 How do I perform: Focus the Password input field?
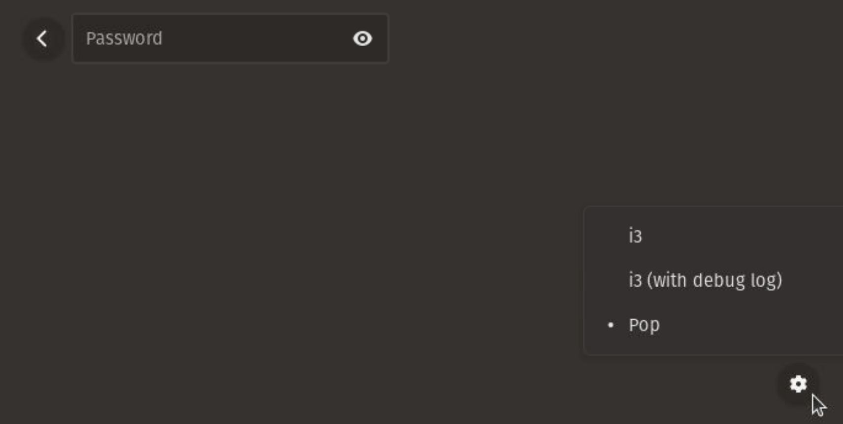[230, 38]
